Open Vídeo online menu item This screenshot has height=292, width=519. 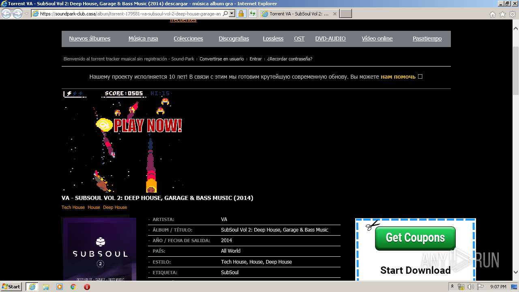click(x=377, y=39)
